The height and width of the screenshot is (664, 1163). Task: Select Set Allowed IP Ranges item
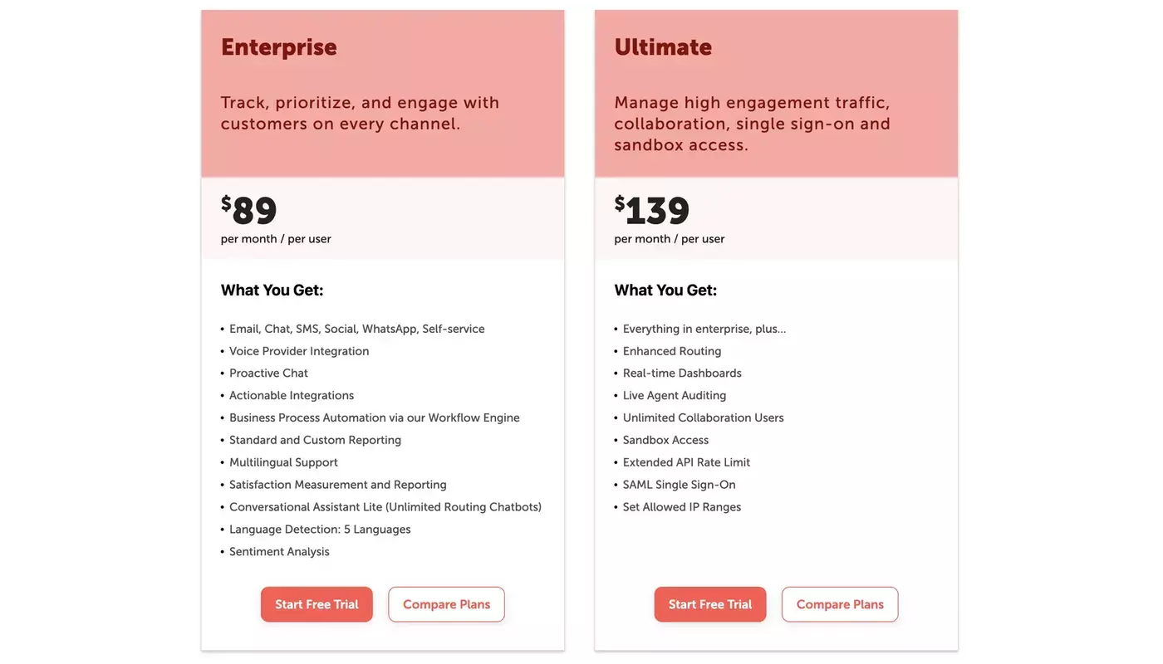coord(682,507)
